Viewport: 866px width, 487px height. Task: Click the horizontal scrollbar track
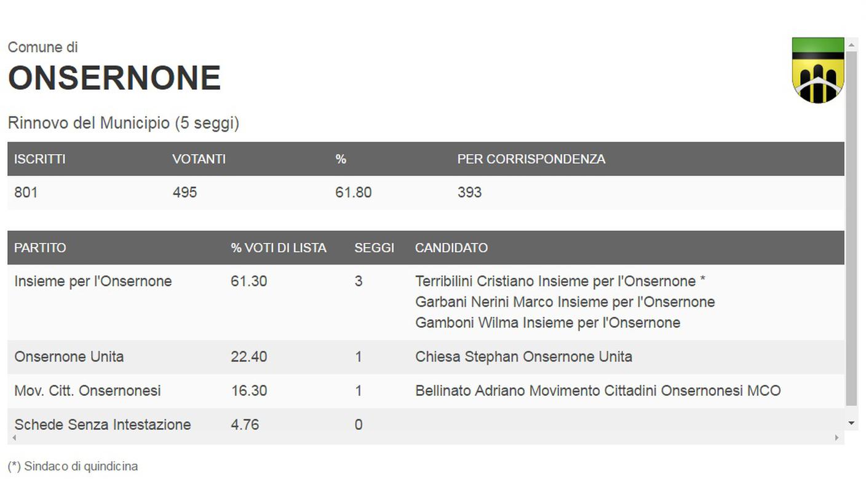tap(426, 438)
